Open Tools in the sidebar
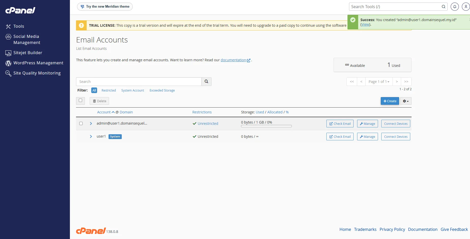The image size is (470, 239). click(19, 26)
